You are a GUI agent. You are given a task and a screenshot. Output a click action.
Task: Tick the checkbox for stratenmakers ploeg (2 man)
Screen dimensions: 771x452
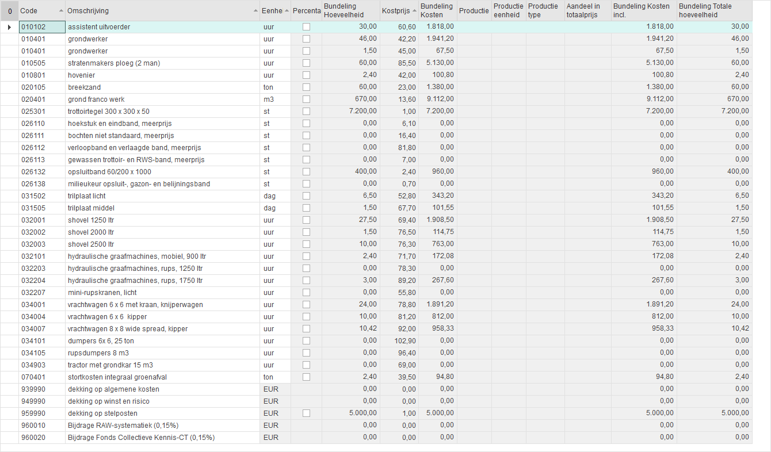coord(306,63)
